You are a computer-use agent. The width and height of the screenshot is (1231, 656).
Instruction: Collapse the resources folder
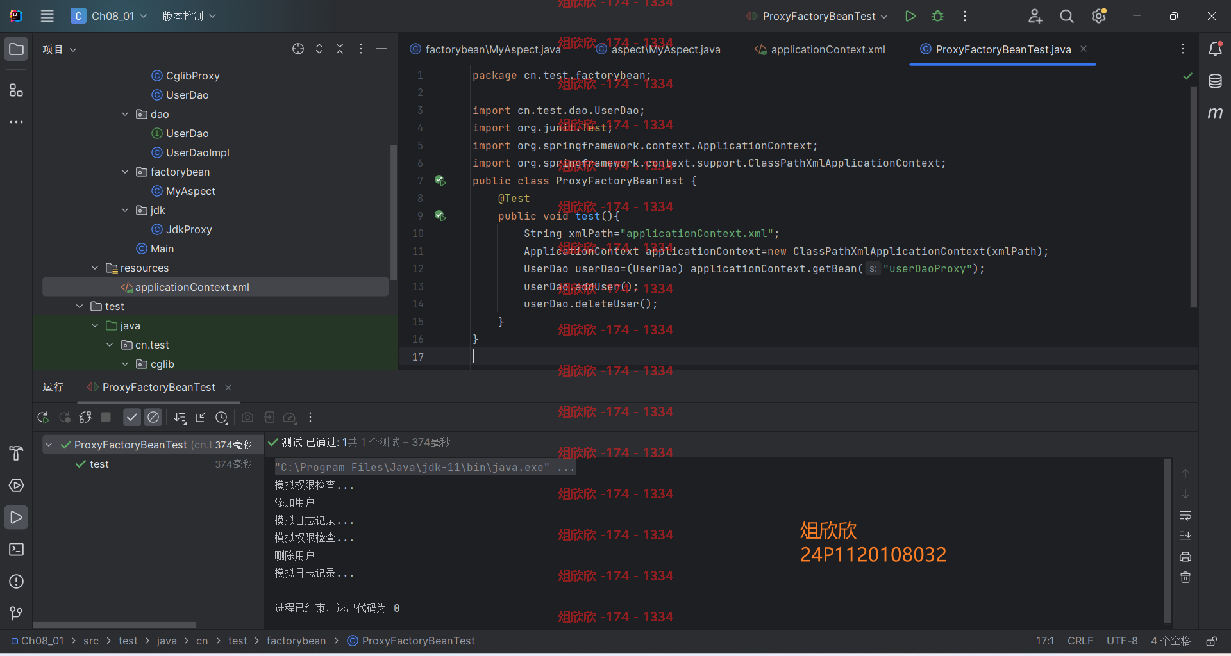[x=95, y=268]
